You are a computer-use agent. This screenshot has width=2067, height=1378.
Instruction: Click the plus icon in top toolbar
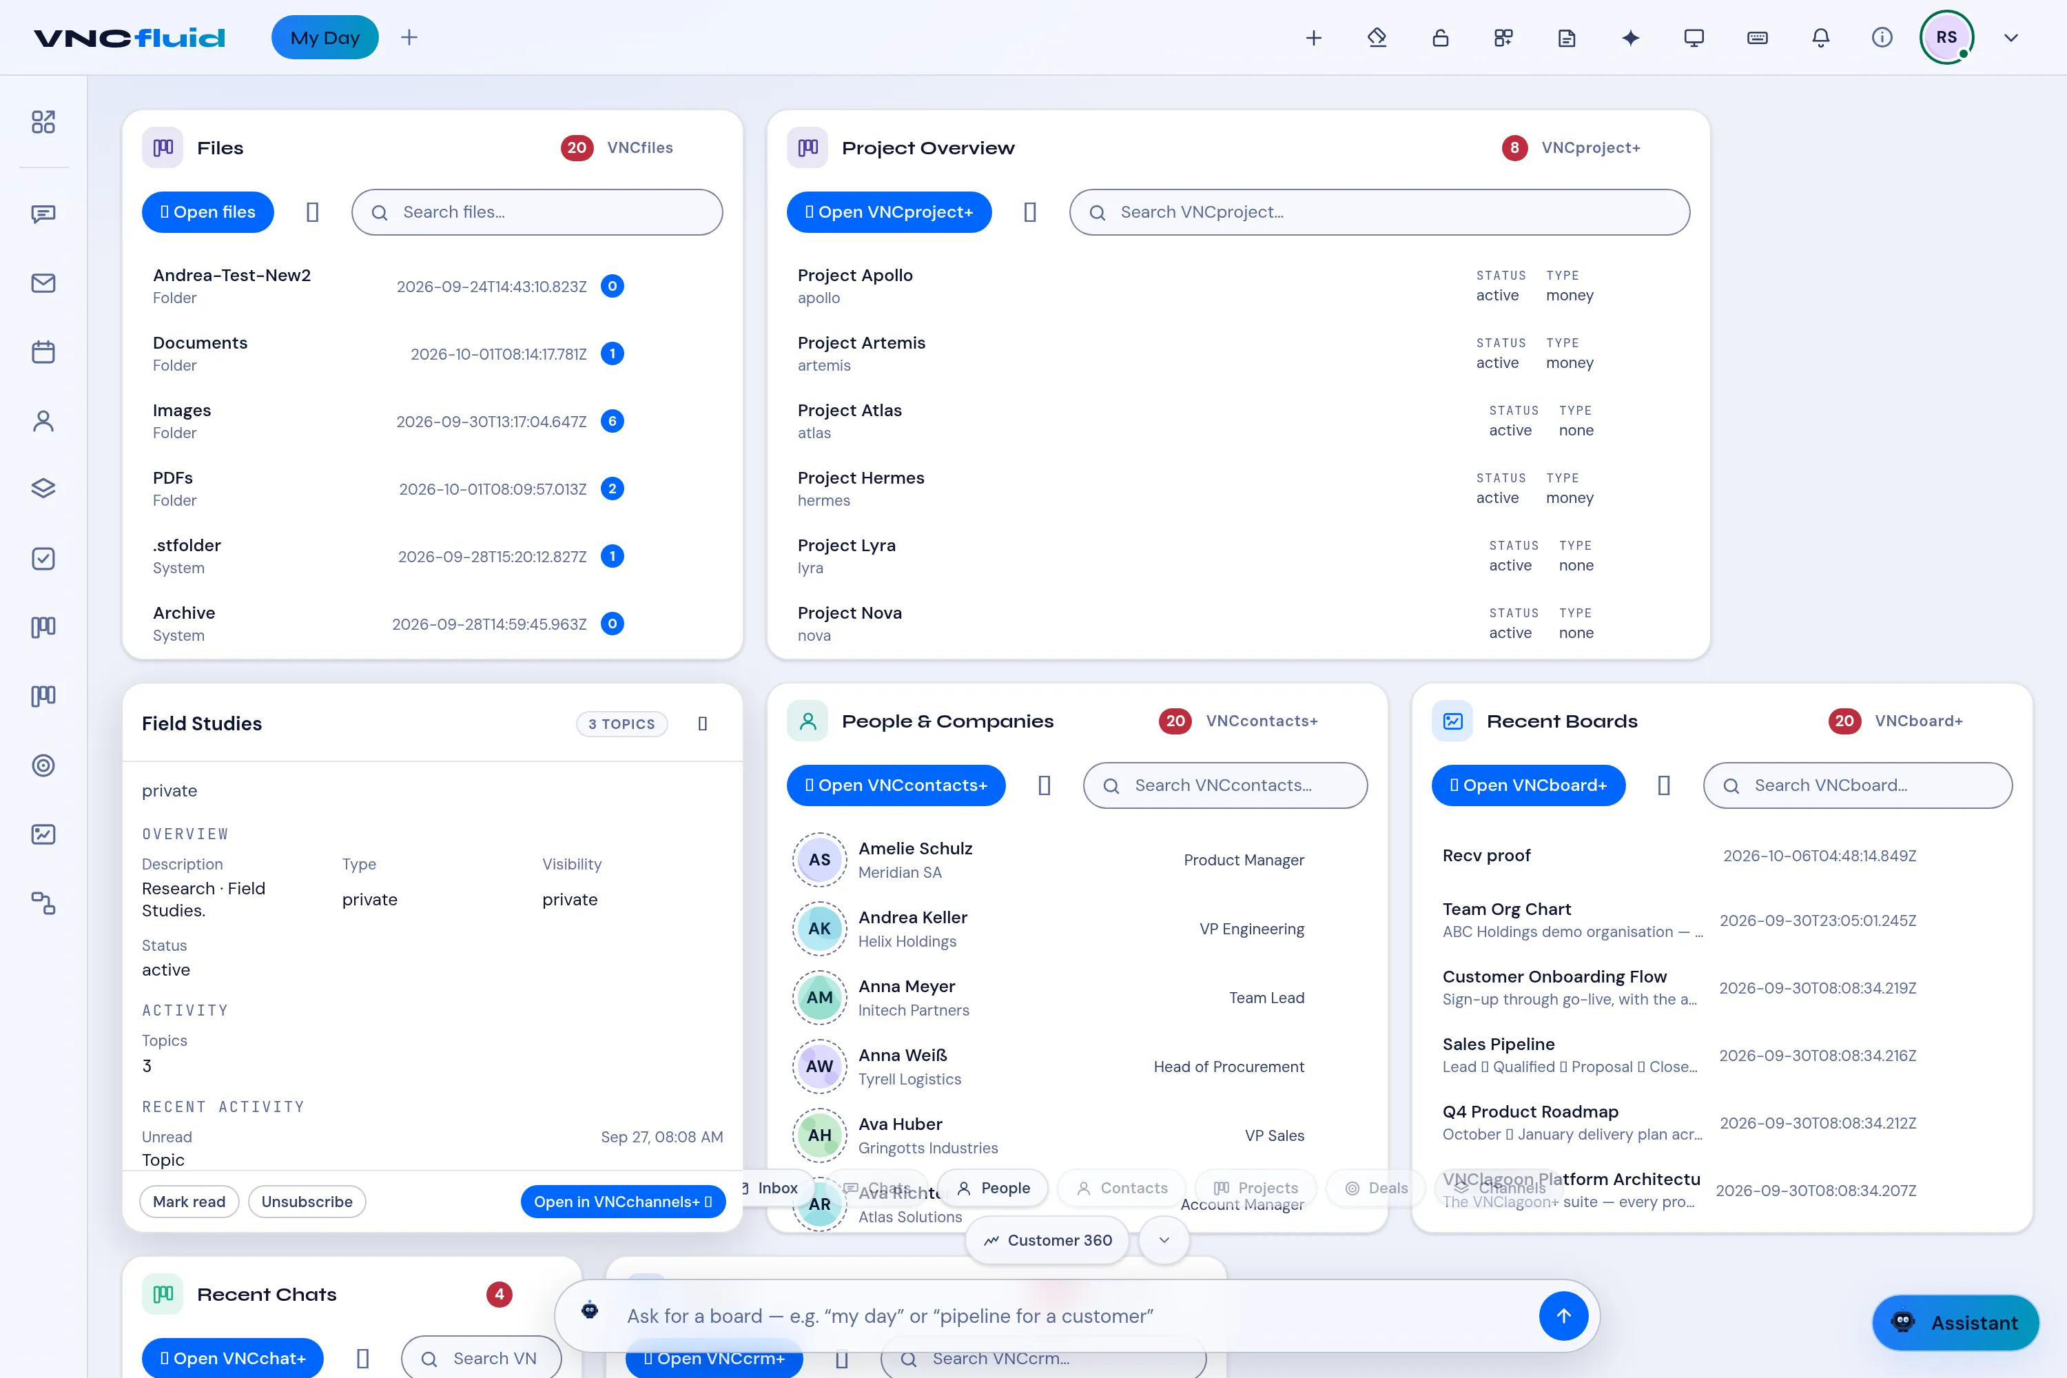click(x=1314, y=38)
